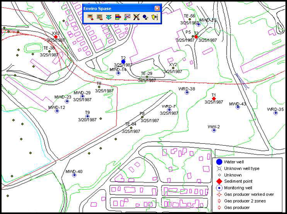Select the MWD-40 monitoring well symbol
This screenshot has height=214, width=287.
[x=74, y=175]
